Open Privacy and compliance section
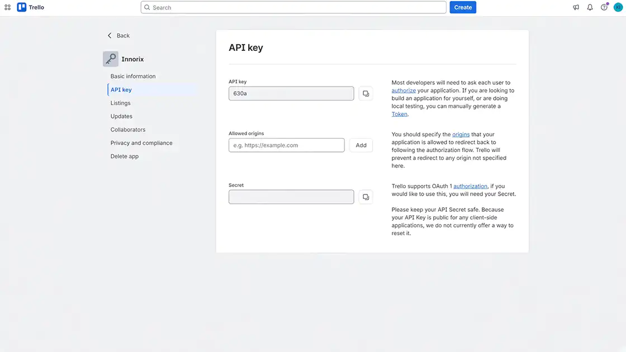Screen dimensions: 626x352 pos(141,143)
